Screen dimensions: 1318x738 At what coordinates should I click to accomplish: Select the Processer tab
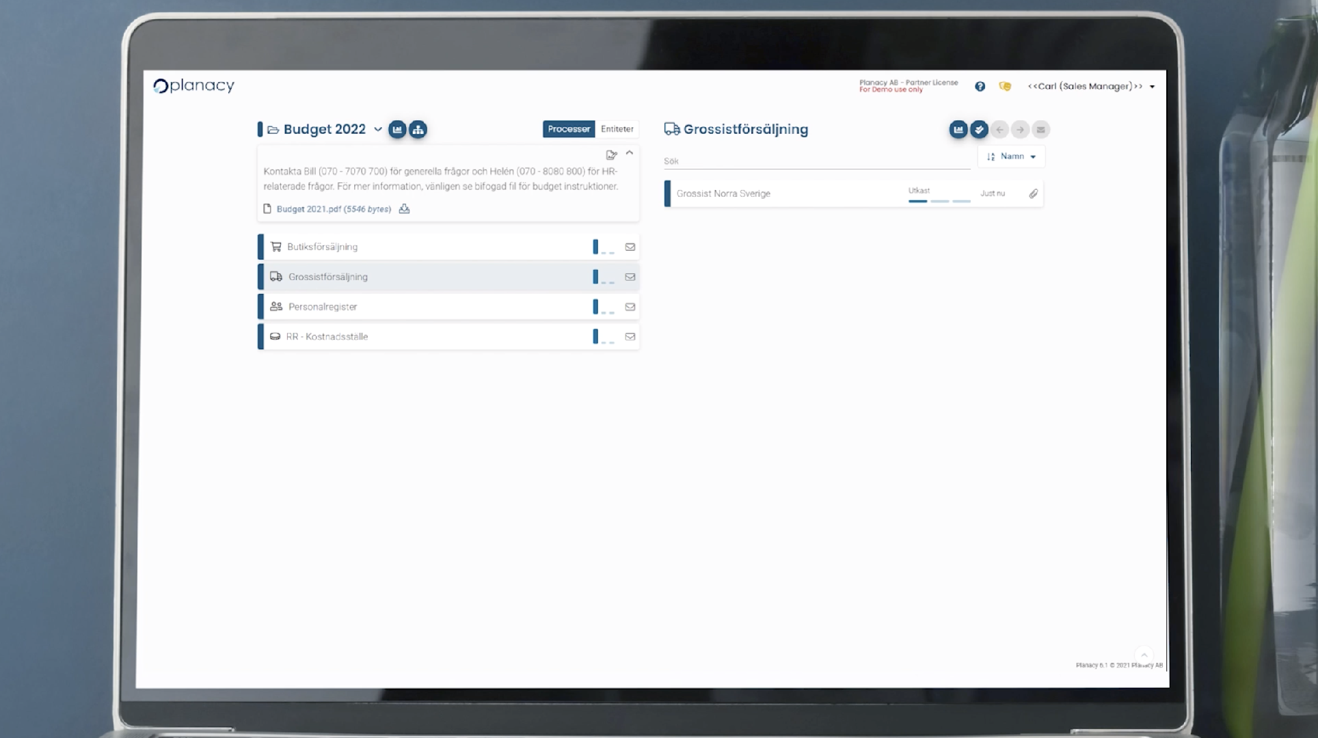(568, 128)
